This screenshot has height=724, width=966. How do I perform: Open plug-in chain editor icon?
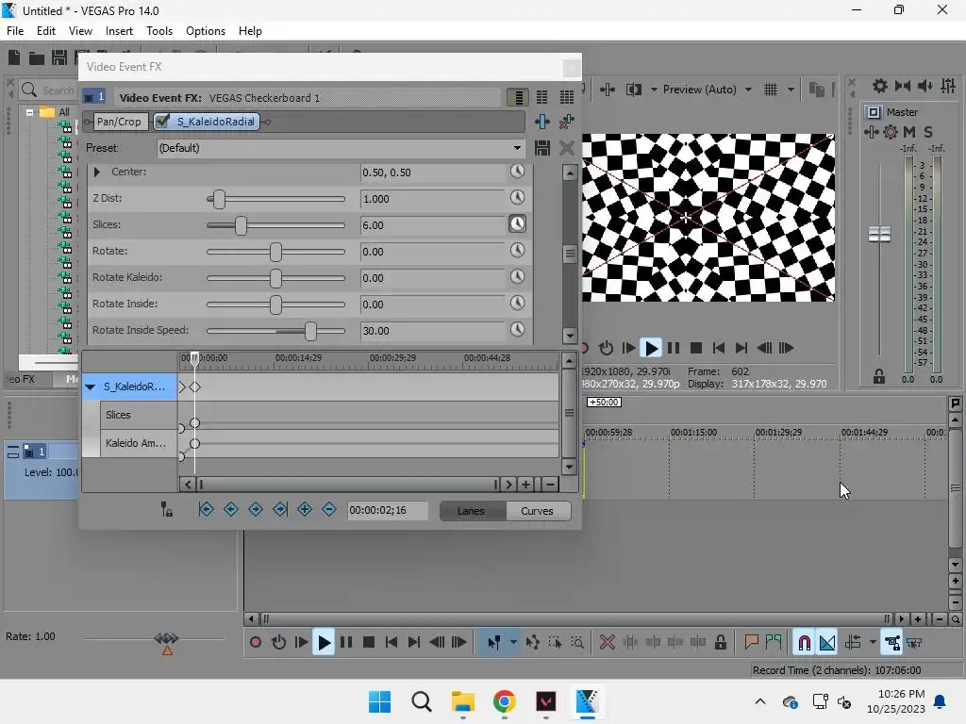coord(542,122)
